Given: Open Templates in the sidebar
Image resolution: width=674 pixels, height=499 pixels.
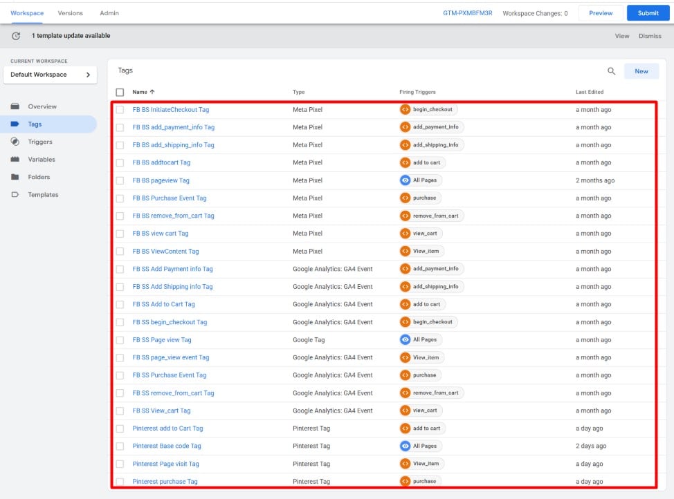Looking at the screenshot, I should click(x=43, y=194).
